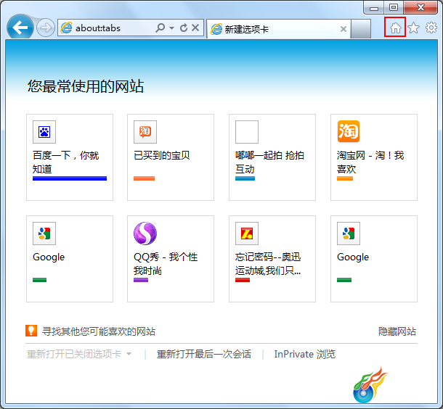Open the Tools gear icon
Screen dimensions: 443x409
431,28
